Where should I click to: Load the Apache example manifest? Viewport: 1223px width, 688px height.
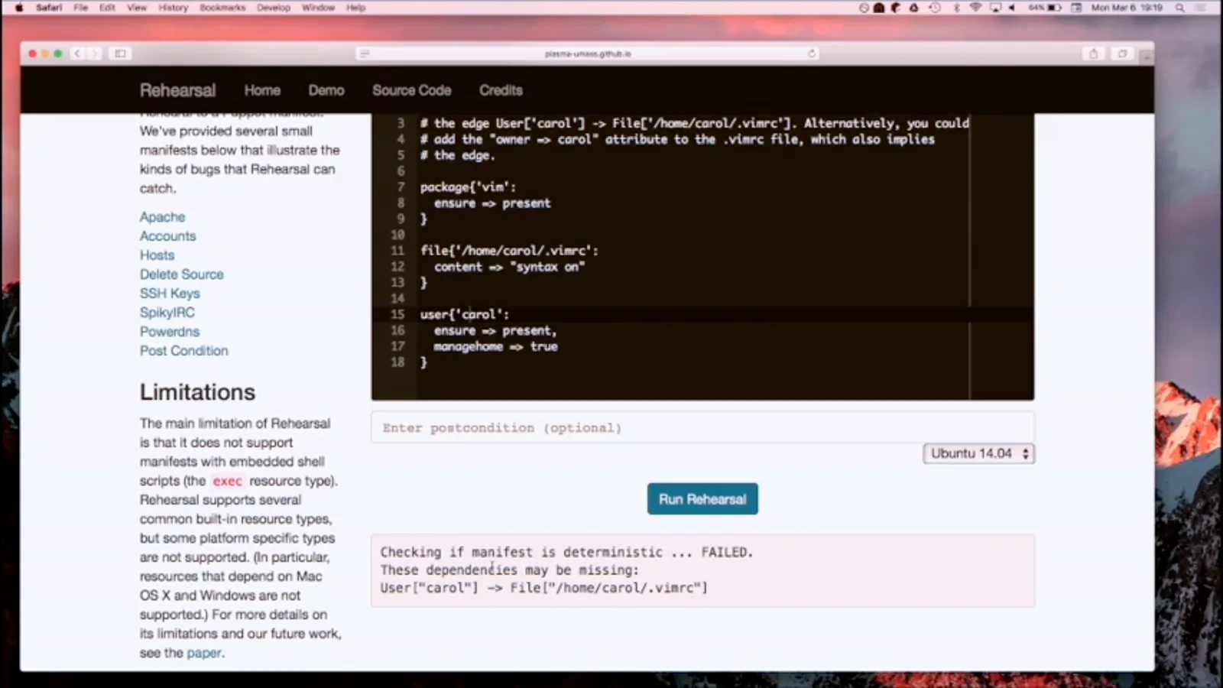[162, 217]
